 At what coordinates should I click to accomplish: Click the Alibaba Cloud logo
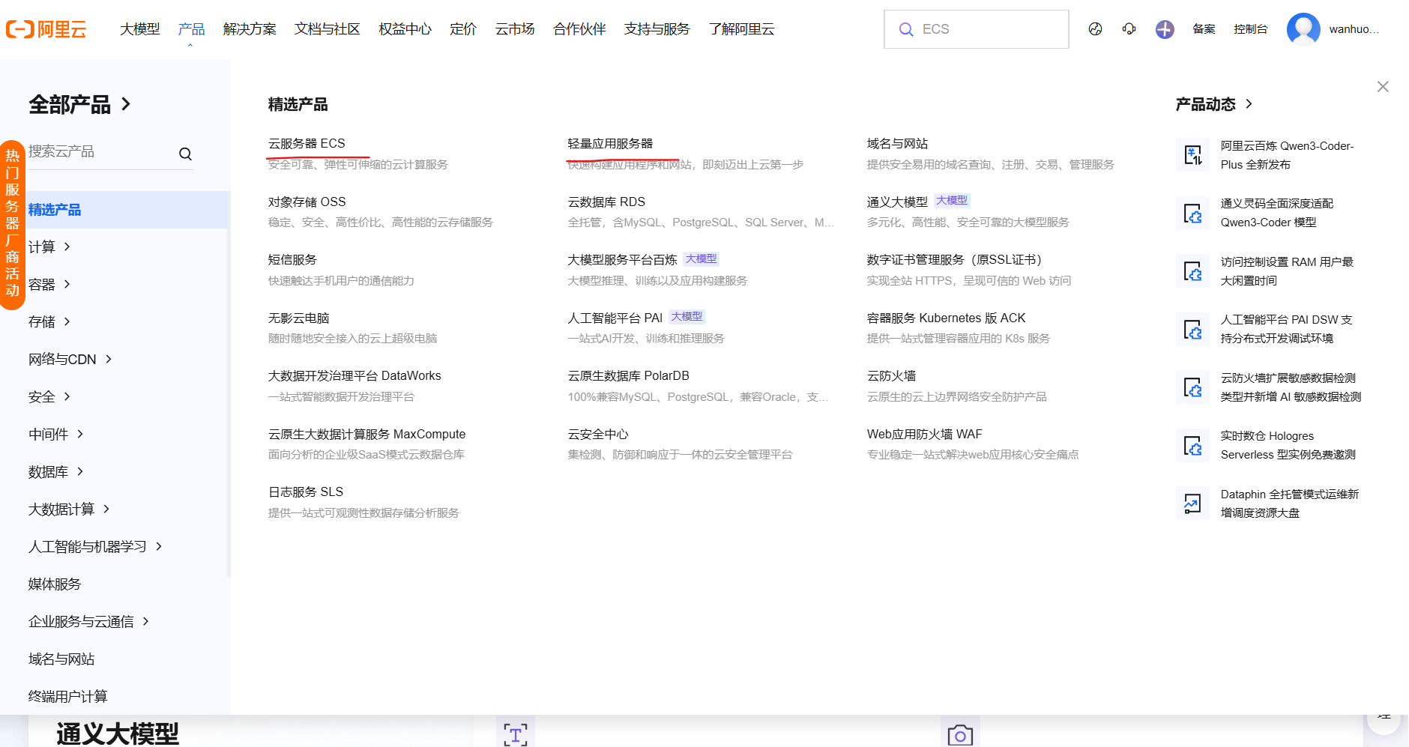[46, 29]
